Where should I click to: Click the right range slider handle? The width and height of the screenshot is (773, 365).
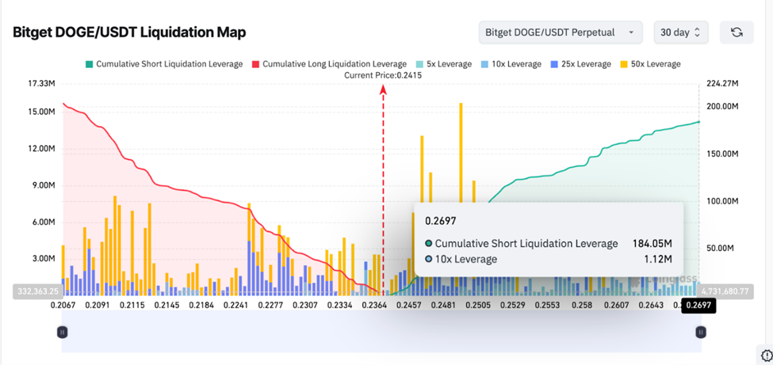tap(701, 333)
